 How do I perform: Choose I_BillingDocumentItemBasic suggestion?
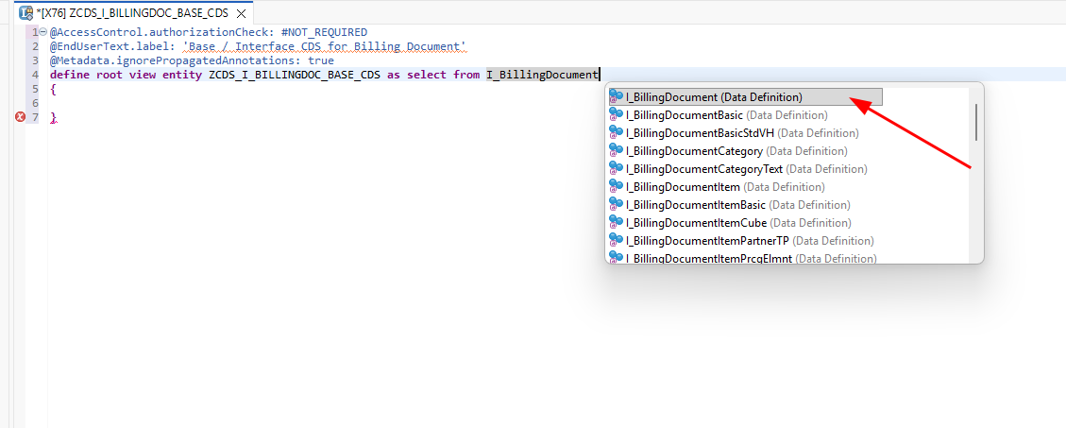[738, 205]
